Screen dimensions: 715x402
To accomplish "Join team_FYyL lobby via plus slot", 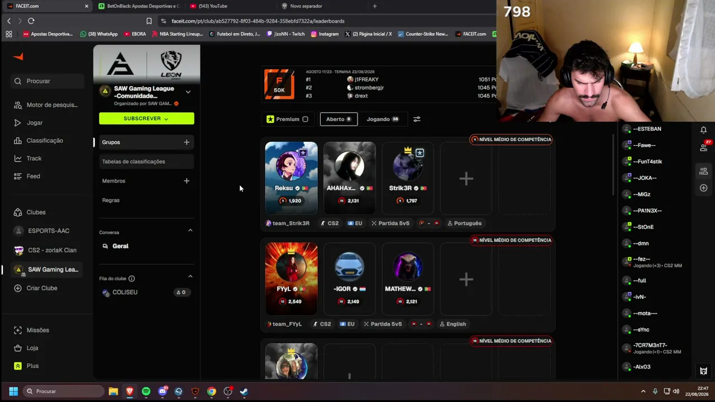I will point(466,279).
